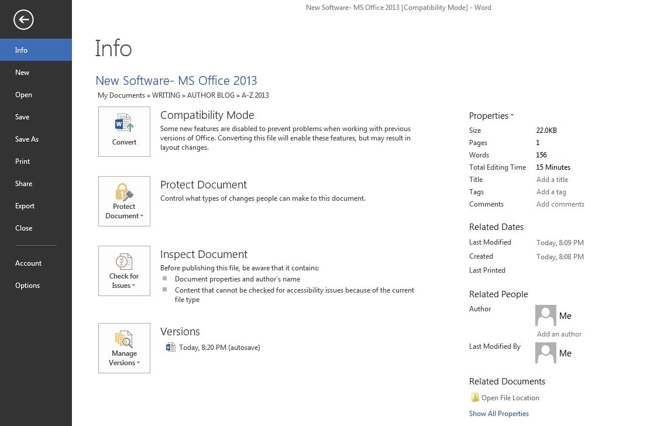Click the Add a title field
The width and height of the screenshot is (647, 426).
(552, 180)
